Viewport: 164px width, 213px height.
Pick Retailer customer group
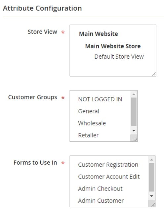(88, 135)
